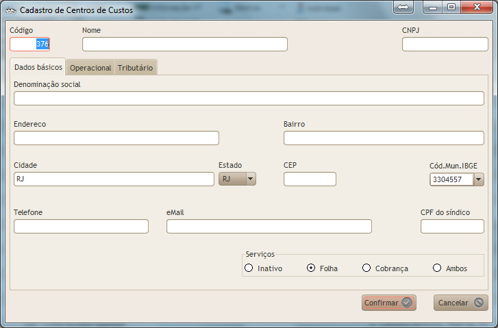498x328 pixels.
Task: Place cursor in the eMail field
Action: [x=269, y=227]
